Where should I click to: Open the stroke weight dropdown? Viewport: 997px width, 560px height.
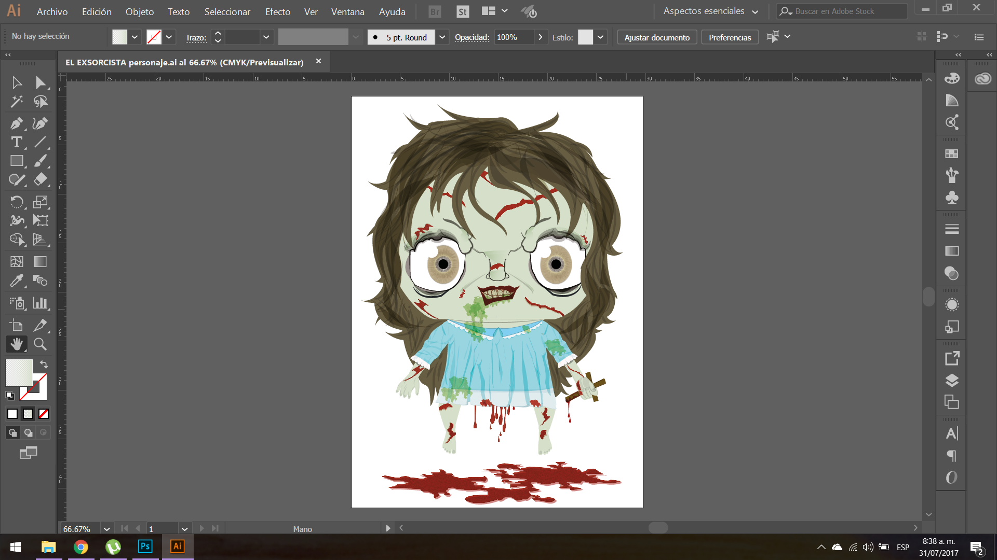click(266, 37)
